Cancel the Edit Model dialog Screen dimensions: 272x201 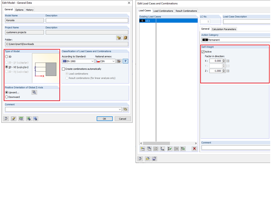point(122,119)
